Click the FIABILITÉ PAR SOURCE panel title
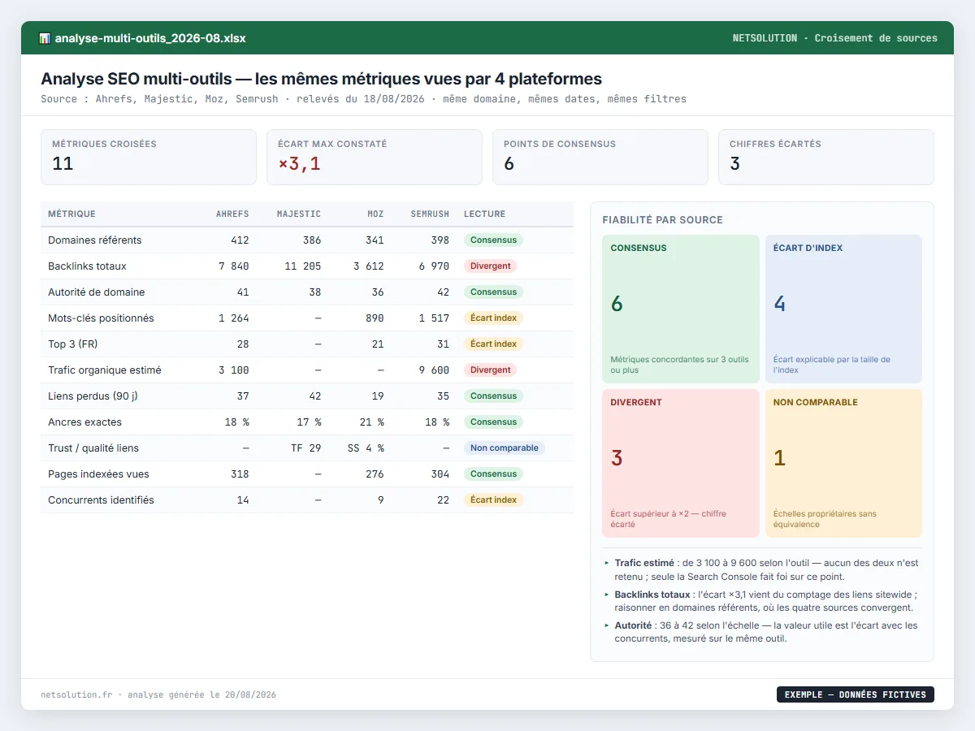 tap(662, 220)
